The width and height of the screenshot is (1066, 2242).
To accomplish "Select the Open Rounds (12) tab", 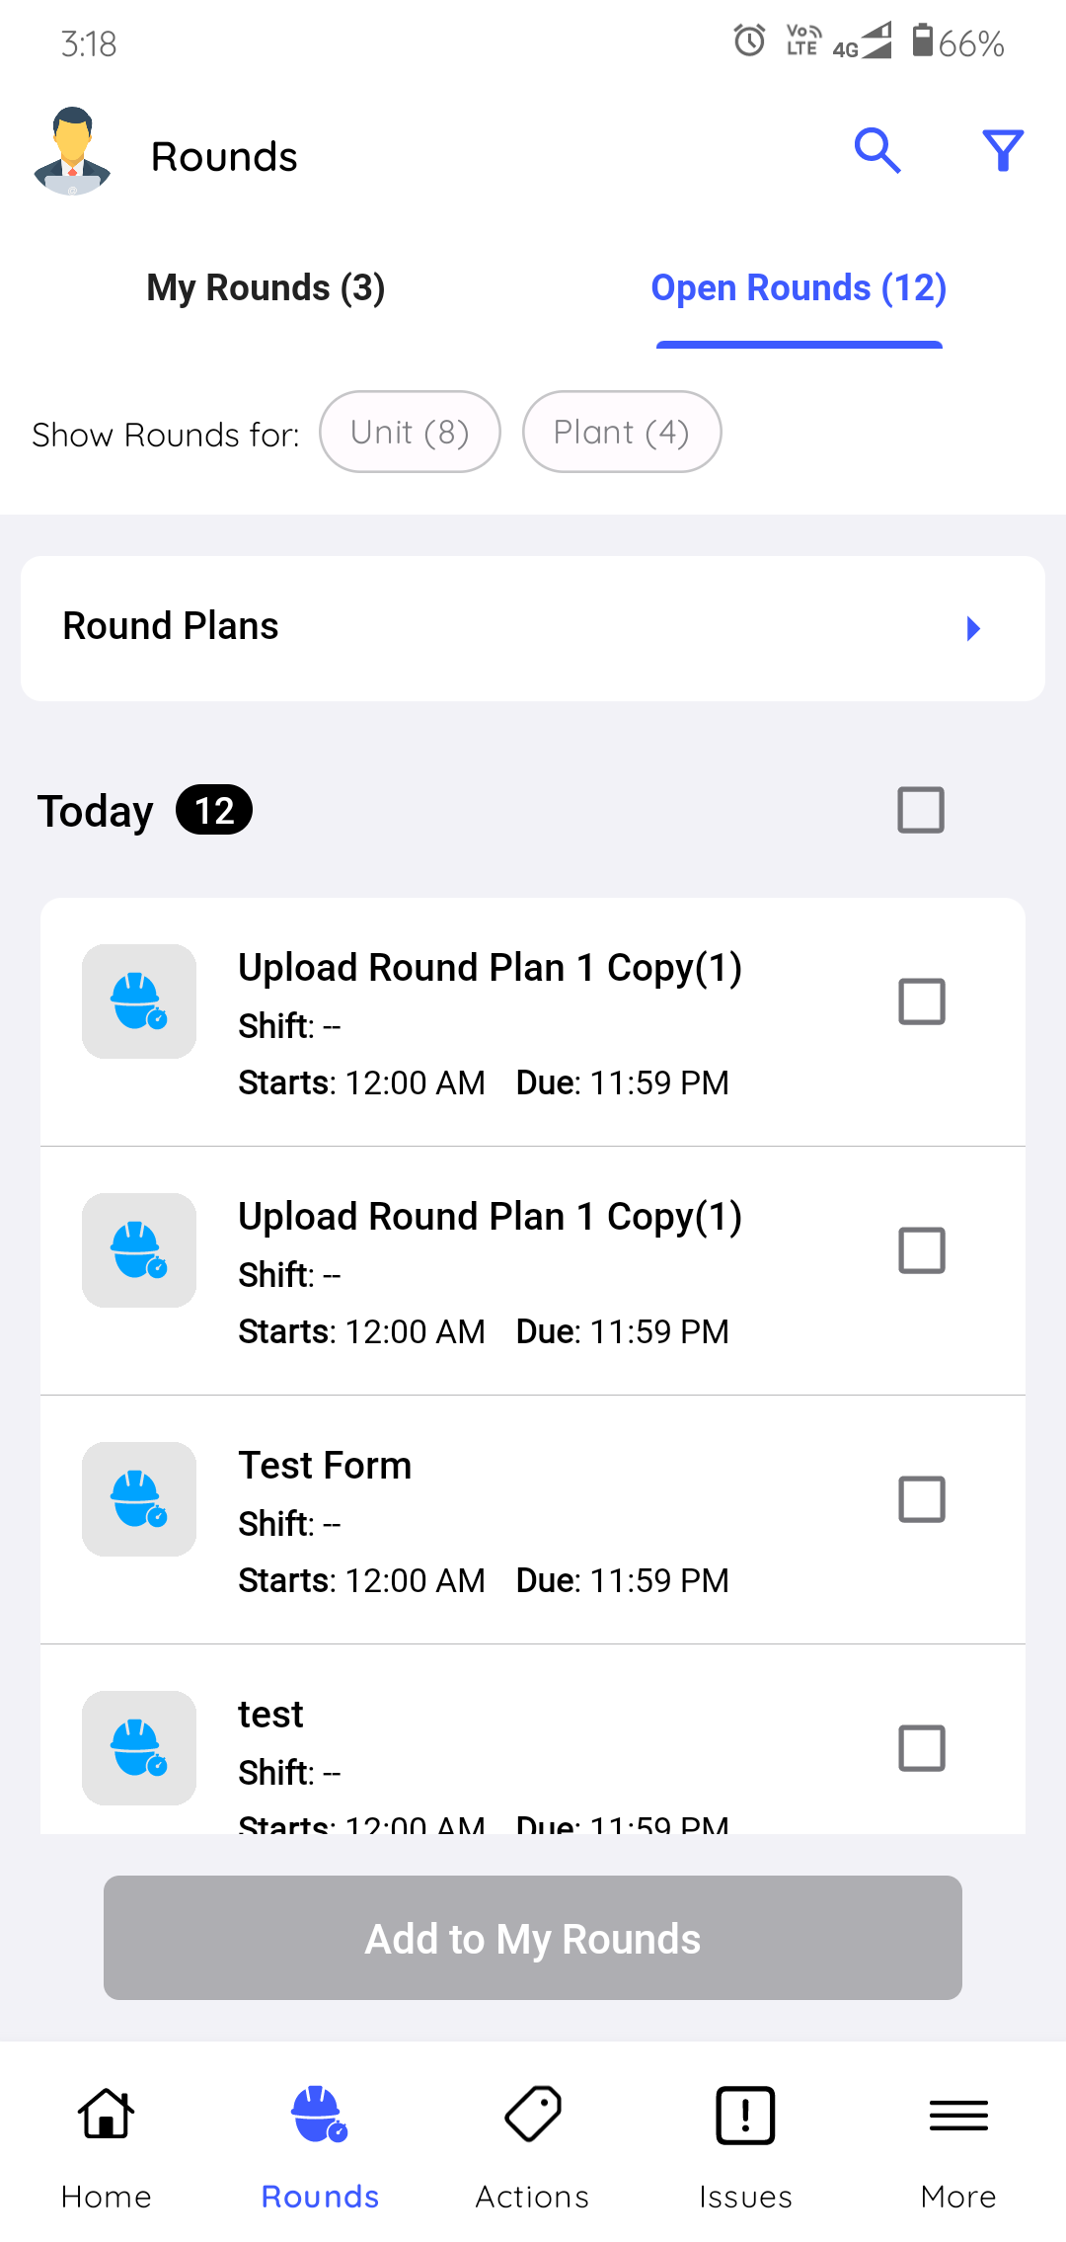I will tap(799, 288).
